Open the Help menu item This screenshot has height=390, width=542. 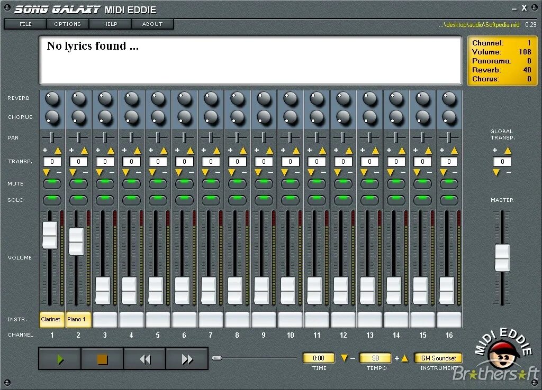click(x=110, y=24)
